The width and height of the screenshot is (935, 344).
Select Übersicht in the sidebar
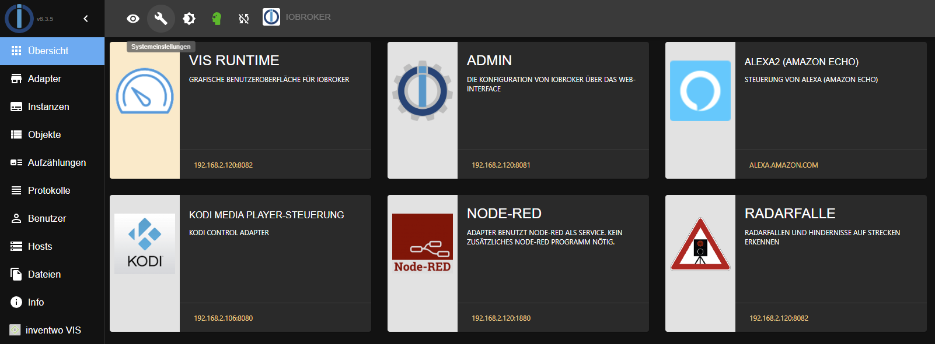click(53, 51)
